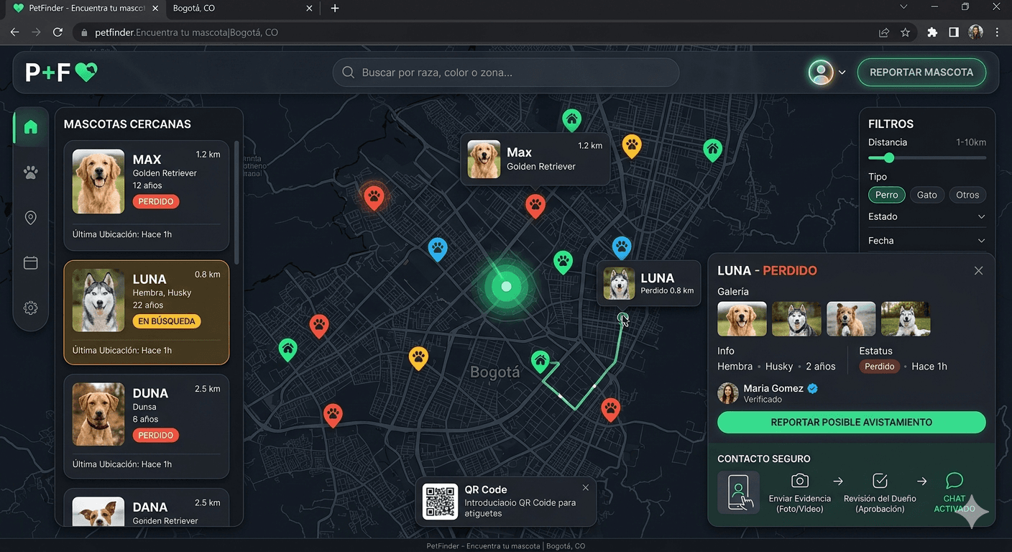Close the LUNA - PERDIDO detail panel

[x=978, y=271]
